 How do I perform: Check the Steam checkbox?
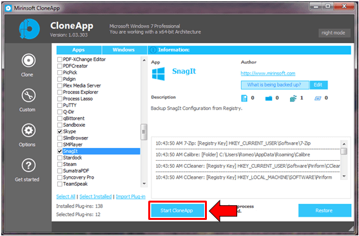tap(59, 164)
